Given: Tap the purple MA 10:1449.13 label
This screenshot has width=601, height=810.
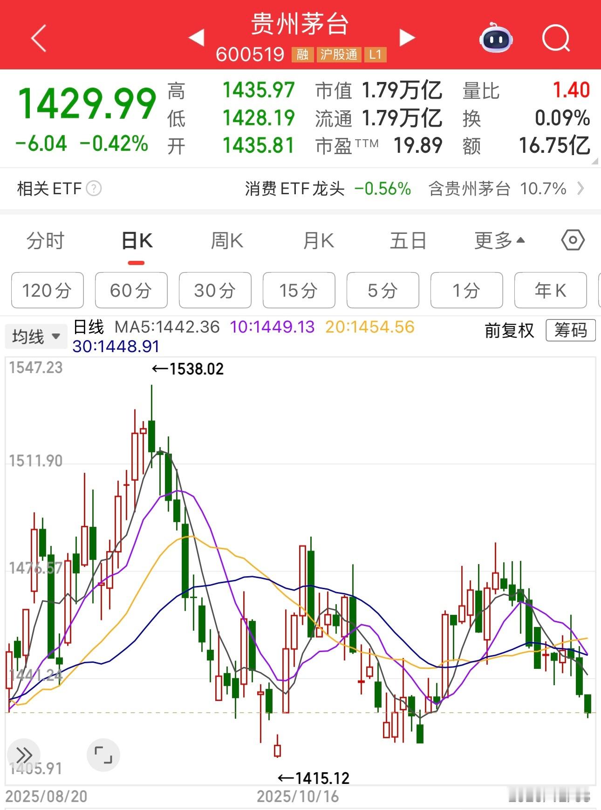Looking at the screenshot, I should pyautogui.click(x=273, y=327).
